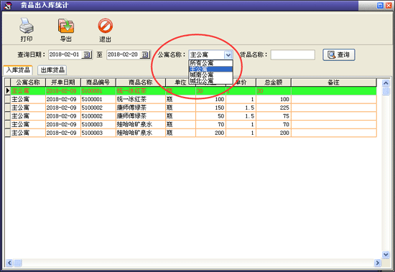Switch to 入库货品 tab
This screenshot has height=272, width=395.
point(18,70)
